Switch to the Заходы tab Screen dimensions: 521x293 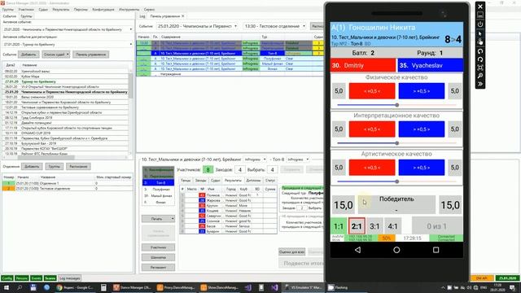pyautogui.click(x=200, y=181)
